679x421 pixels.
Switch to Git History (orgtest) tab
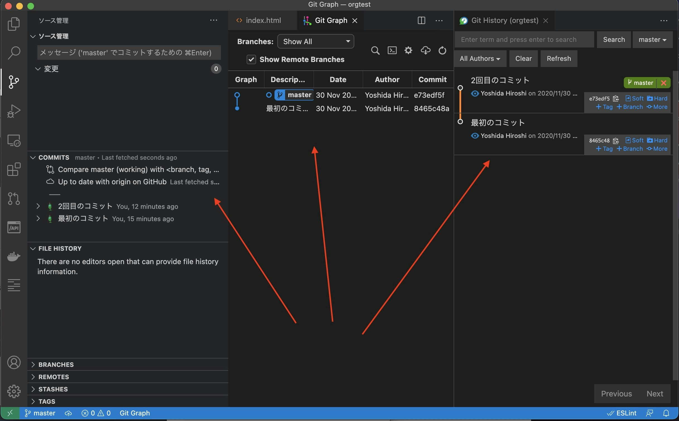click(504, 20)
